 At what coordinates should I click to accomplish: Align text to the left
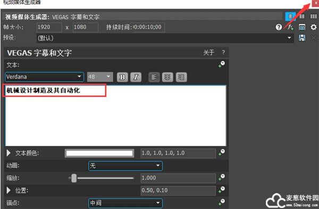(x=154, y=77)
